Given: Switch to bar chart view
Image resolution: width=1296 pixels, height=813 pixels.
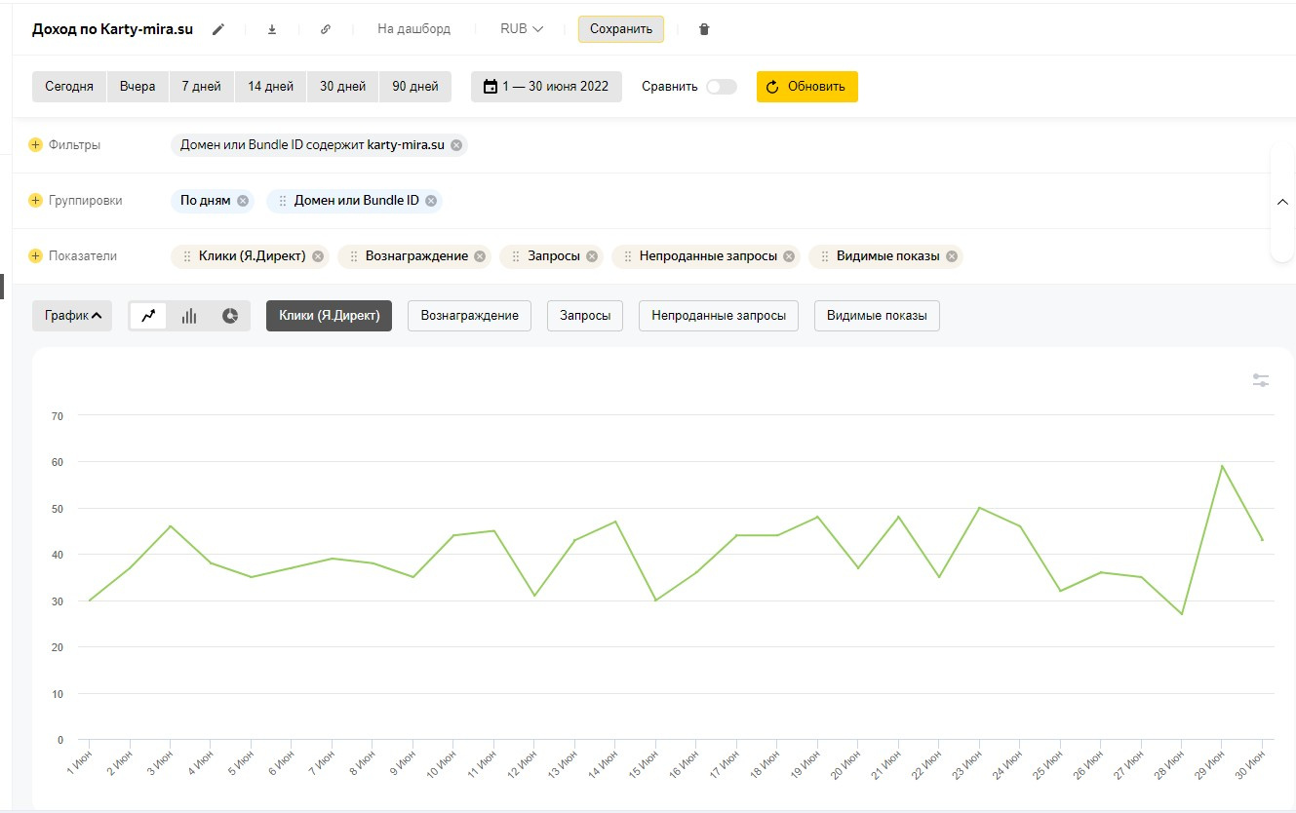Looking at the screenshot, I should point(189,316).
